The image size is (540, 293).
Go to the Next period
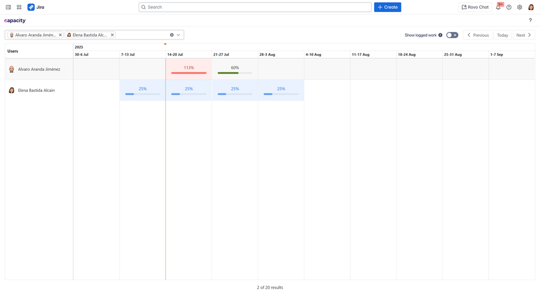(x=524, y=35)
